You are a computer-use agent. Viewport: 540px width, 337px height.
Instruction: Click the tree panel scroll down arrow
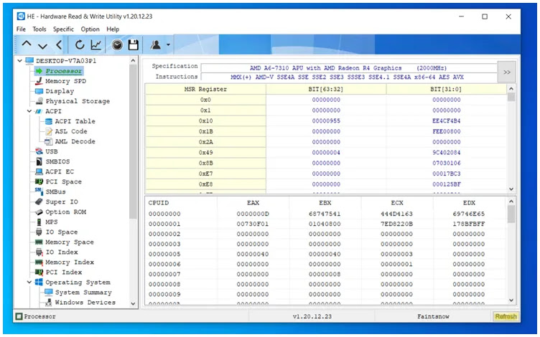(133, 303)
